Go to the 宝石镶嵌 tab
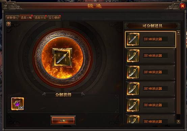 pos(54,17)
